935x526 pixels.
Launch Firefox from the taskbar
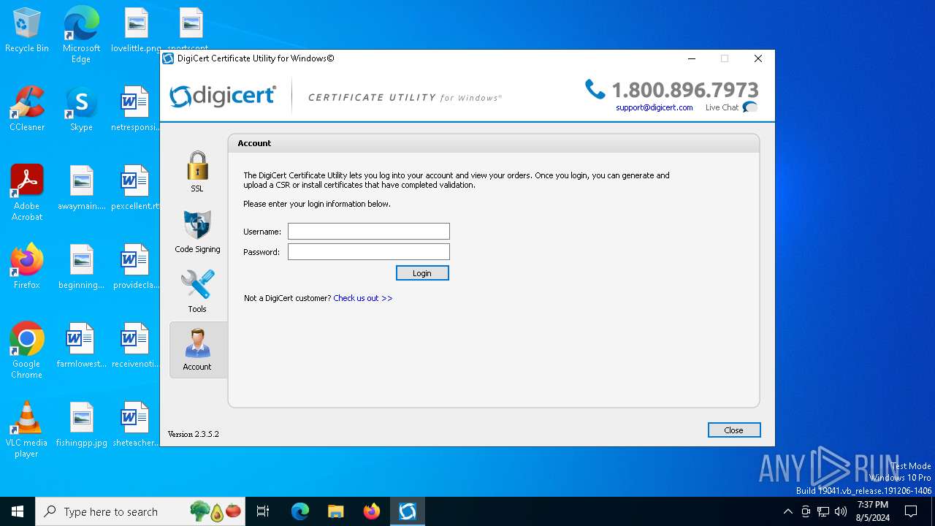coord(372,511)
